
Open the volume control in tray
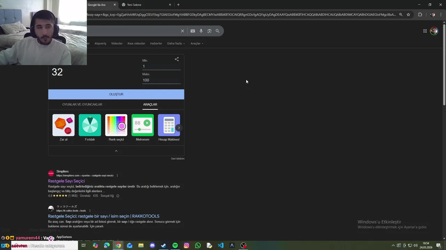click(x=416, y=245)
